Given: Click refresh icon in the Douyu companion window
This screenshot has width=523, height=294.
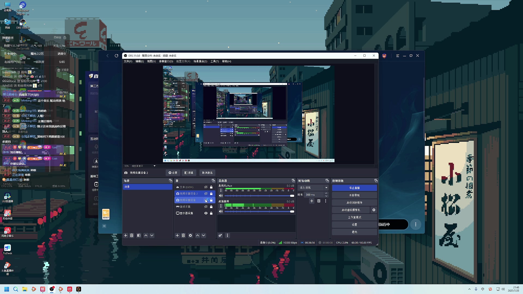Looking at the screenshot, I should 117,56.
